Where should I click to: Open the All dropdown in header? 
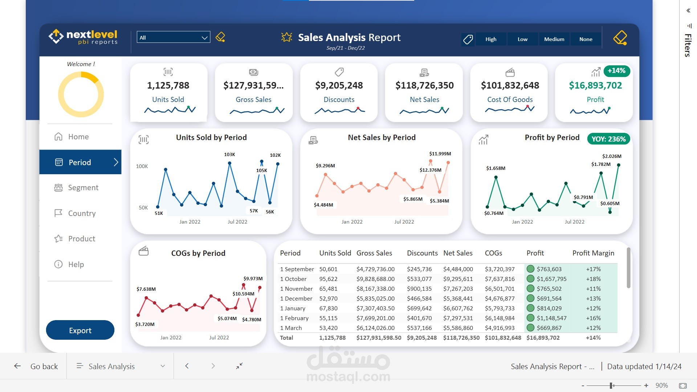coord(174,37)
